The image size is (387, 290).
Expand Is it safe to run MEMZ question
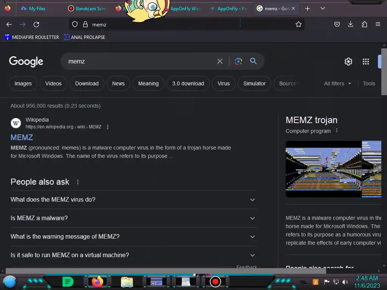[x=133, y=255]
